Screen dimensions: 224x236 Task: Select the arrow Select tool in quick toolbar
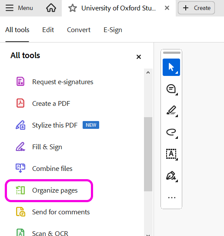(171, 67)
